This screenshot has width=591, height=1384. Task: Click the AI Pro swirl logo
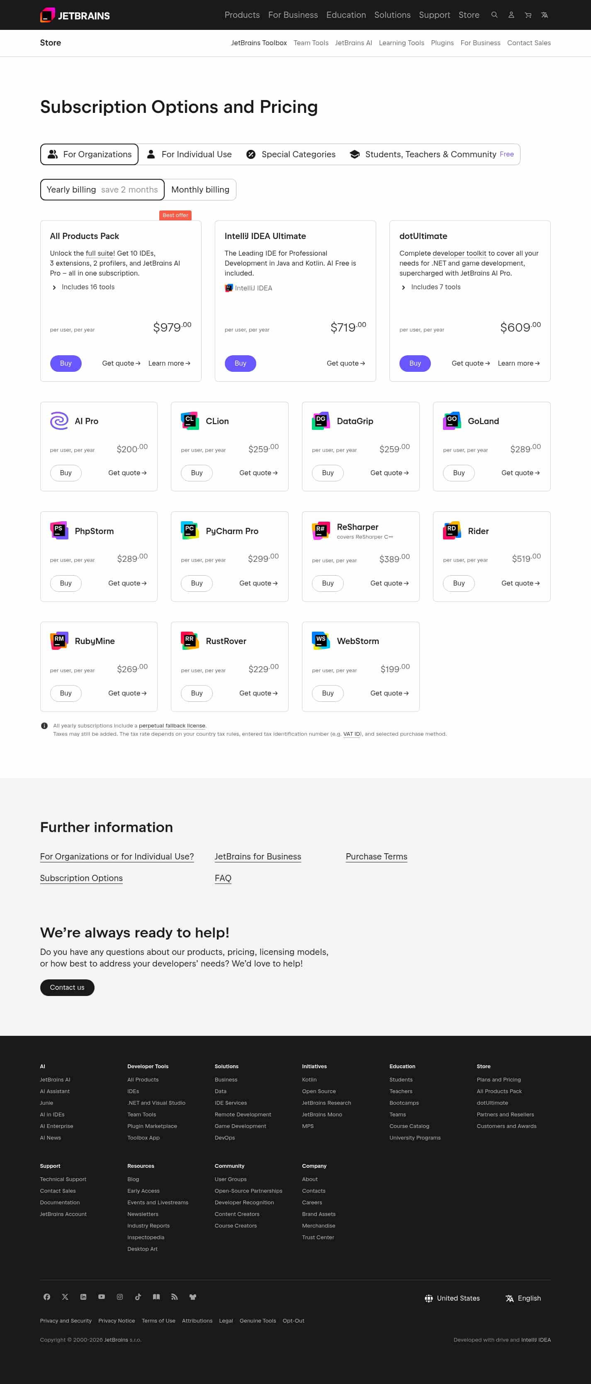tap(59, 421)
